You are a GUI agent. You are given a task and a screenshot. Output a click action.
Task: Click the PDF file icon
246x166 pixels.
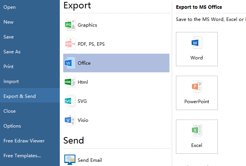69,44
